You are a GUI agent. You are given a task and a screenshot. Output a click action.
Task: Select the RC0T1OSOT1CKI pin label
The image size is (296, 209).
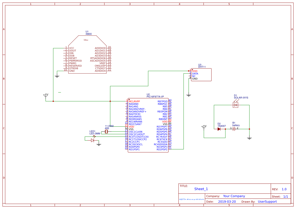coord(139,137)
